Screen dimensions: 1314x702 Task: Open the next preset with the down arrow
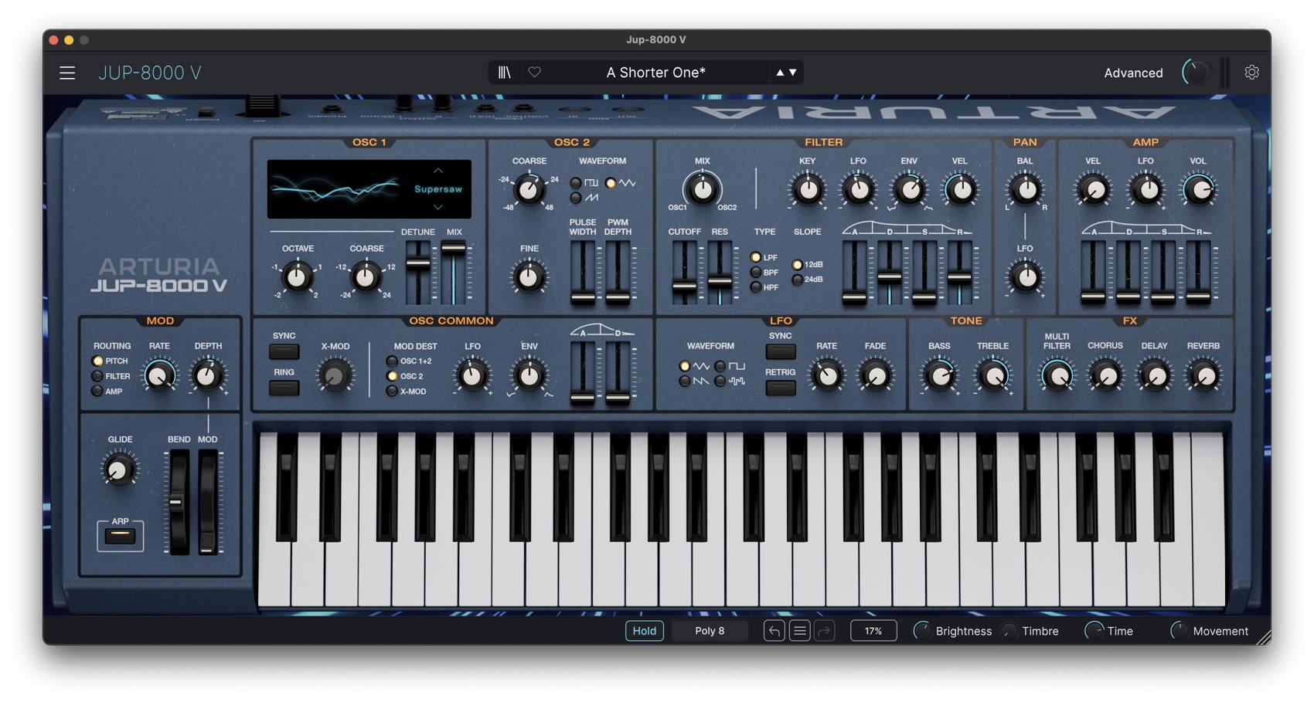click(795, 72)
